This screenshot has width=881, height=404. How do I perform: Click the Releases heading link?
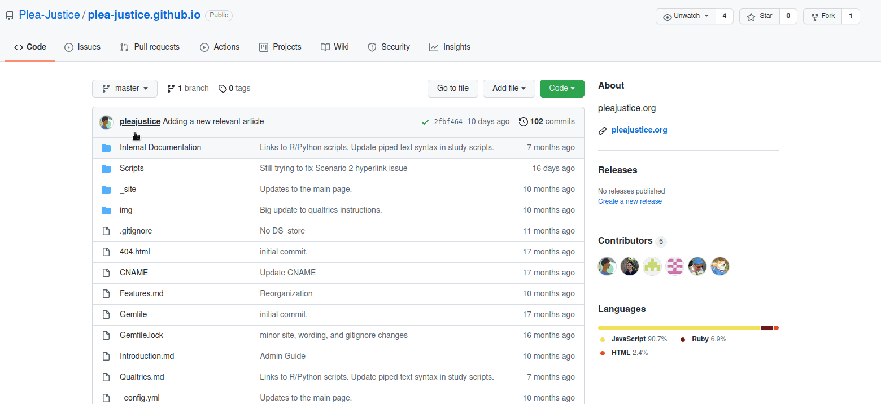618,170
